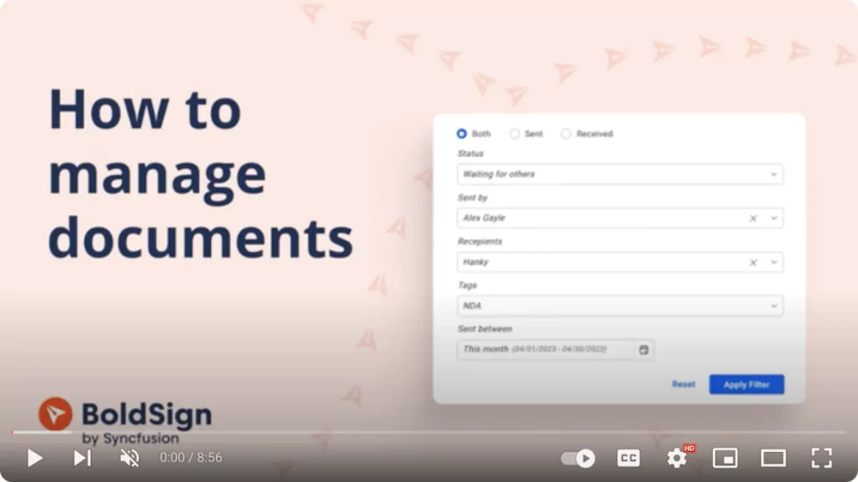The image size is (858, 482).
Task: Click the Play button on the video player
Action: click(x=34, y=458)
